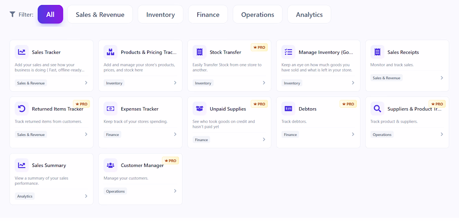Click the Analytics tag on Sales Summary
459x221 pixels.
[x=25, y=196]
